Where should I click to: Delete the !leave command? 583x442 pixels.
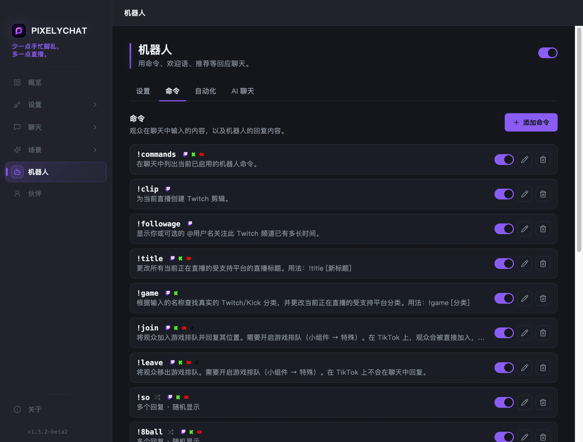543,368
